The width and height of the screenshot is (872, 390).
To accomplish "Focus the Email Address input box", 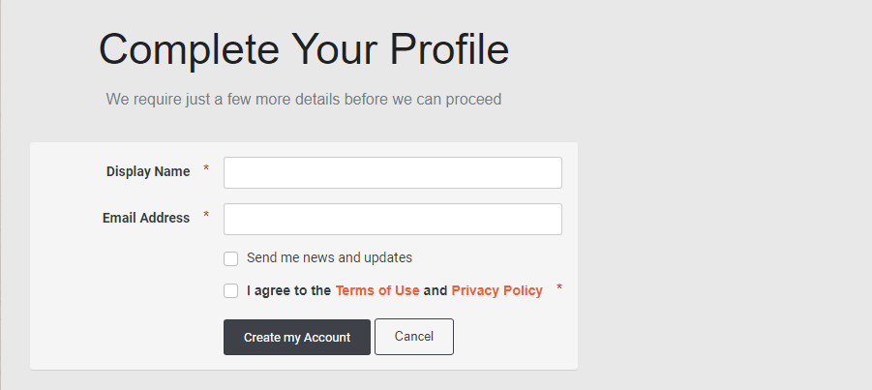I will click(x=392, y=219).
